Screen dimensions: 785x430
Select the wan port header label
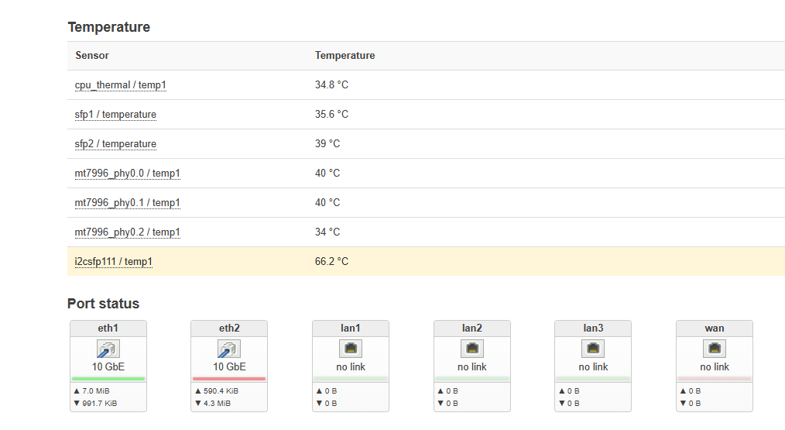(x=715, y=329)
